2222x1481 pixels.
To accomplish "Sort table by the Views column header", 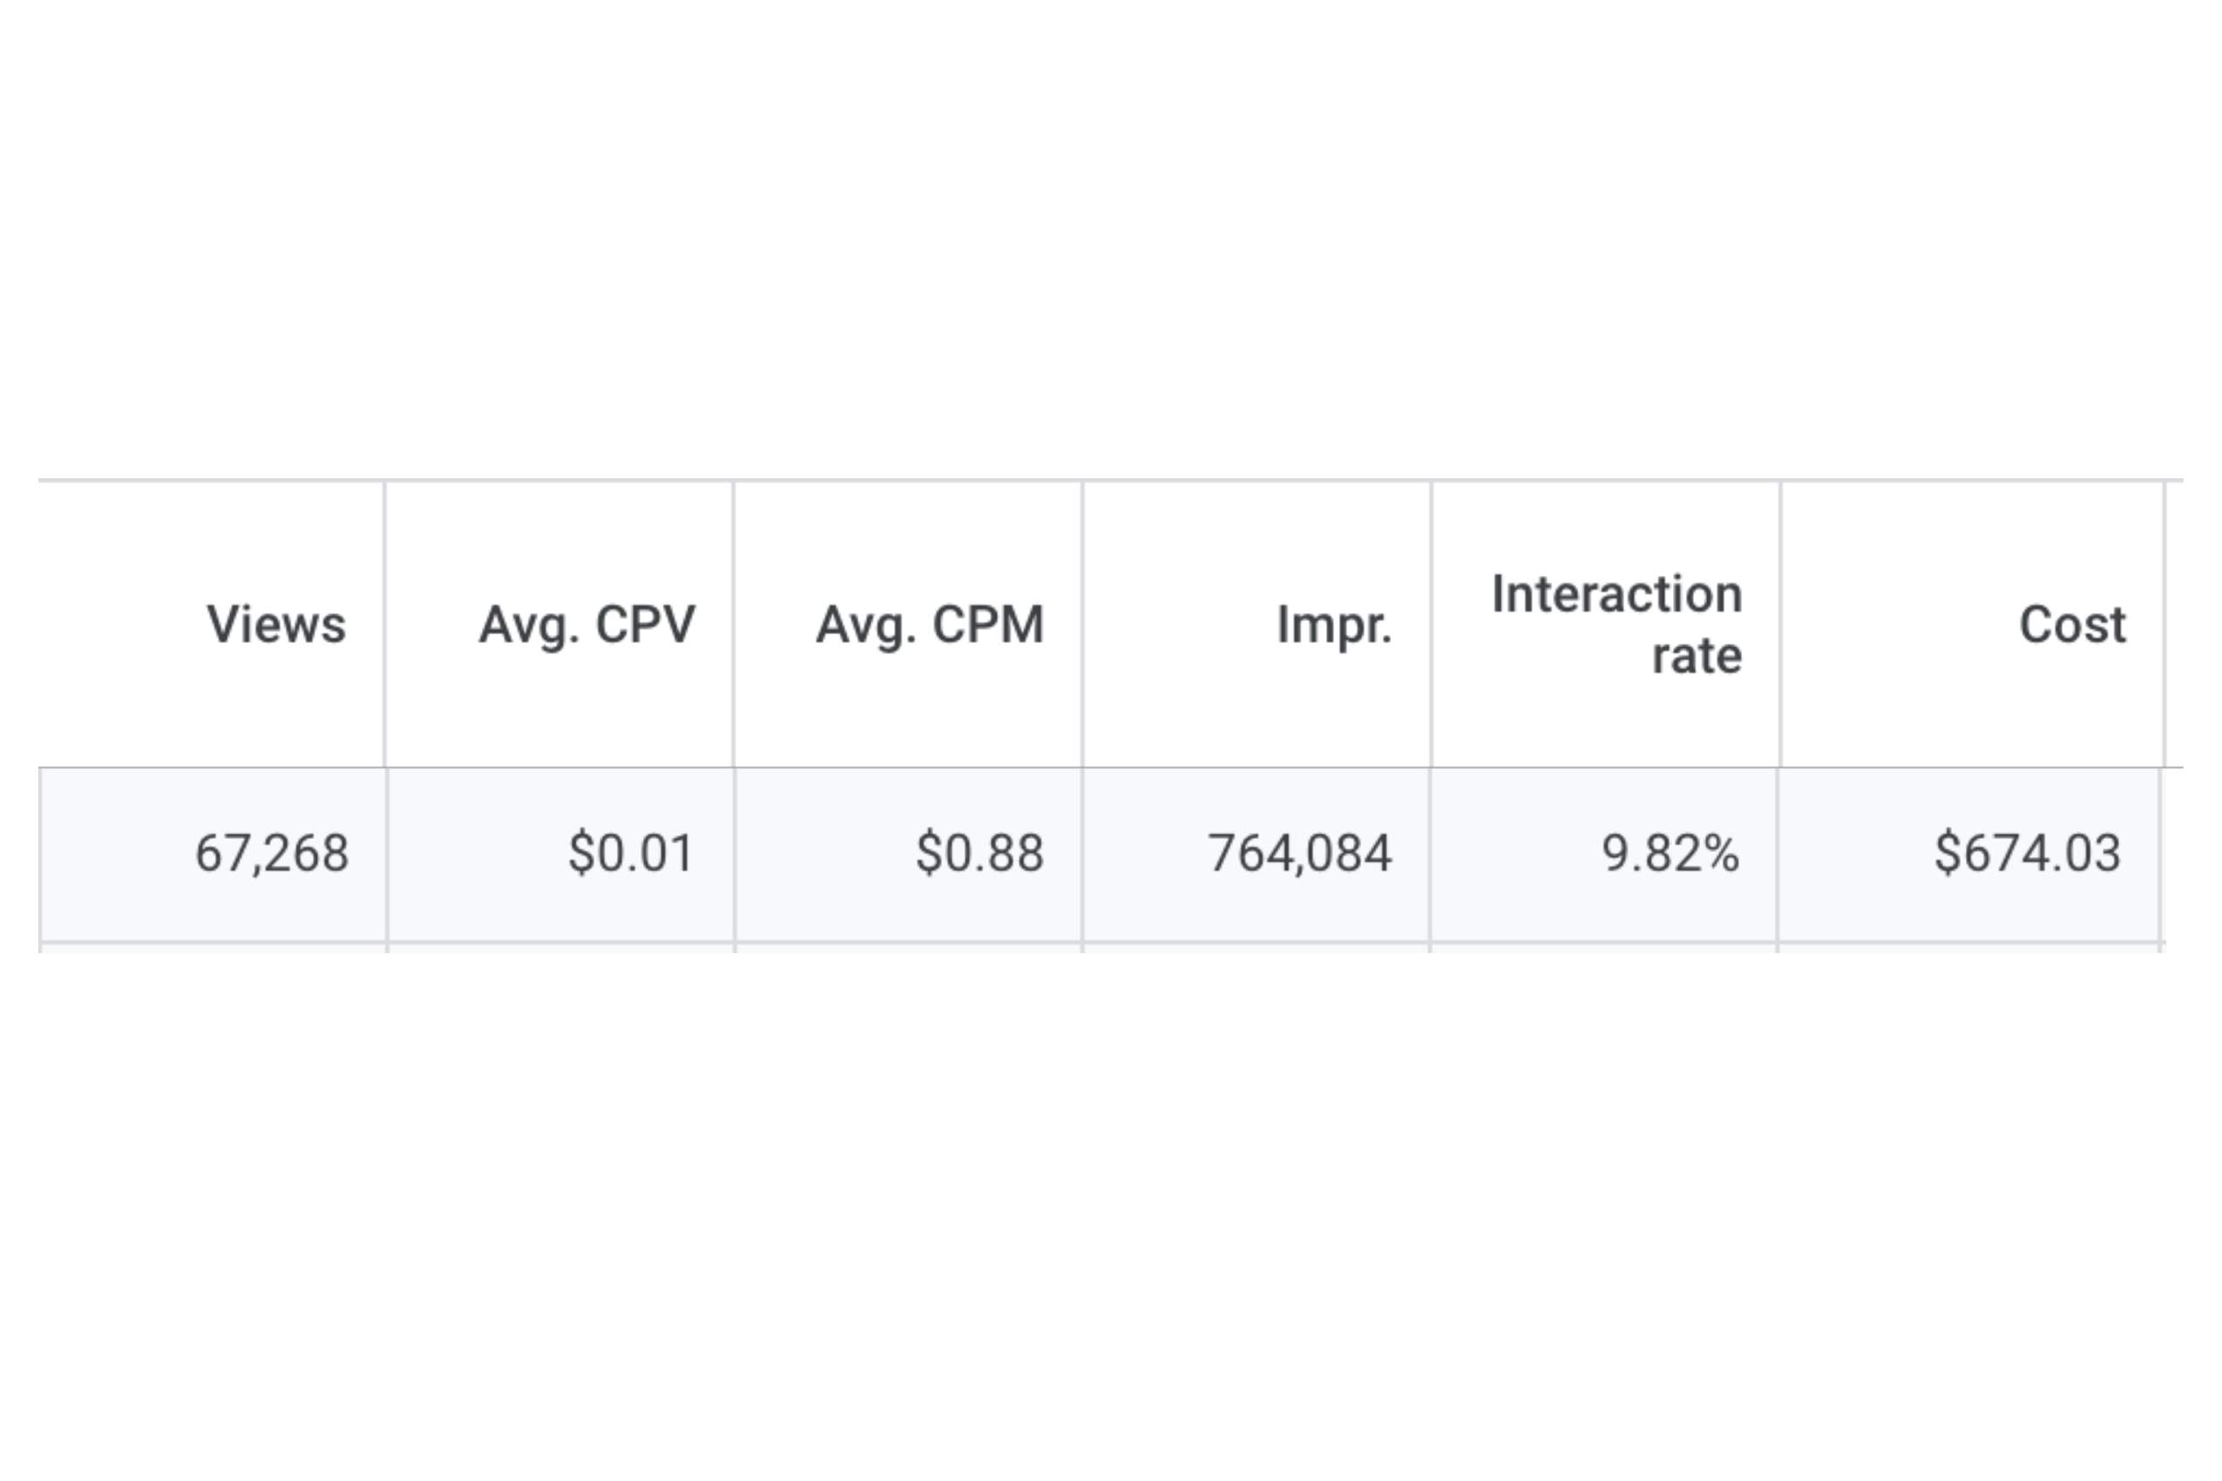I will [276, 625].
